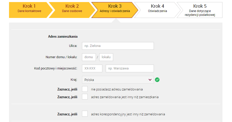Click the 'nie posiadasz adresu zameldowania' label
The height and width of the screenshot is (122, 232).
pyautogui.click(x=117, y=89)
